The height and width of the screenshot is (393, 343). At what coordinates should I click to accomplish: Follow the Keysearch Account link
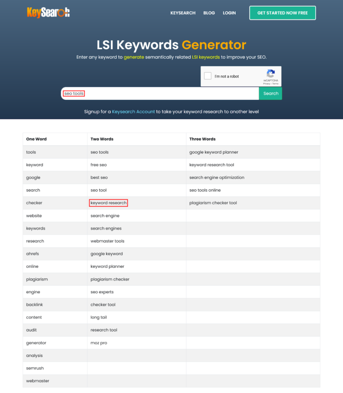pyautogui.click(x=133, y=112)
